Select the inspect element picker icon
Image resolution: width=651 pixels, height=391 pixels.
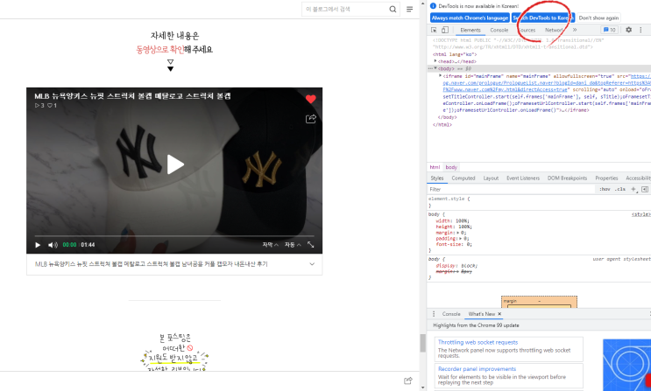tap(434, 30)
